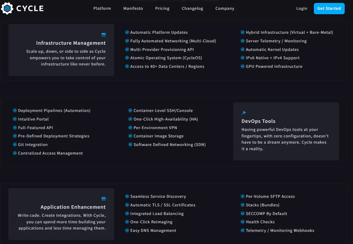353x244 pixels.
Task: Click the One-Click Reimaging text
Action: pos(151,222)
